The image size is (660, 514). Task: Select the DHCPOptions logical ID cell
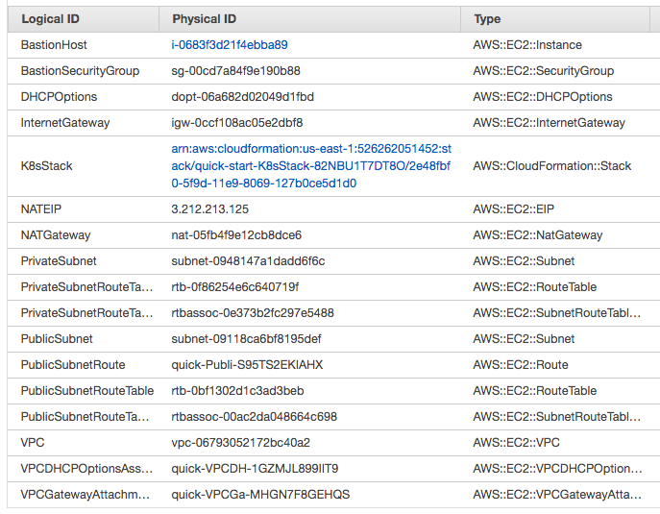(59, 97)
